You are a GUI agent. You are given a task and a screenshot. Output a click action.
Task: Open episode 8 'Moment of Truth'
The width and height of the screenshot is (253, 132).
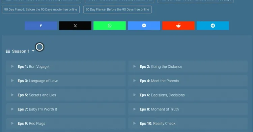click(x=188, y=109)
